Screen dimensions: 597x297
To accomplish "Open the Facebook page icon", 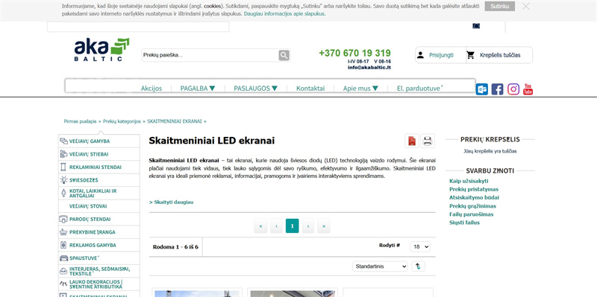I will [497, 89].
